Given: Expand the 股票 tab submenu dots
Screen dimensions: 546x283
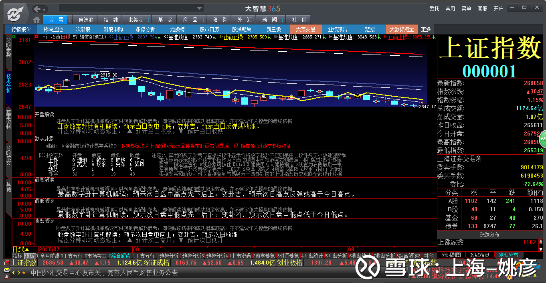Looking at the screenshot, I should [x=70, y=20].
